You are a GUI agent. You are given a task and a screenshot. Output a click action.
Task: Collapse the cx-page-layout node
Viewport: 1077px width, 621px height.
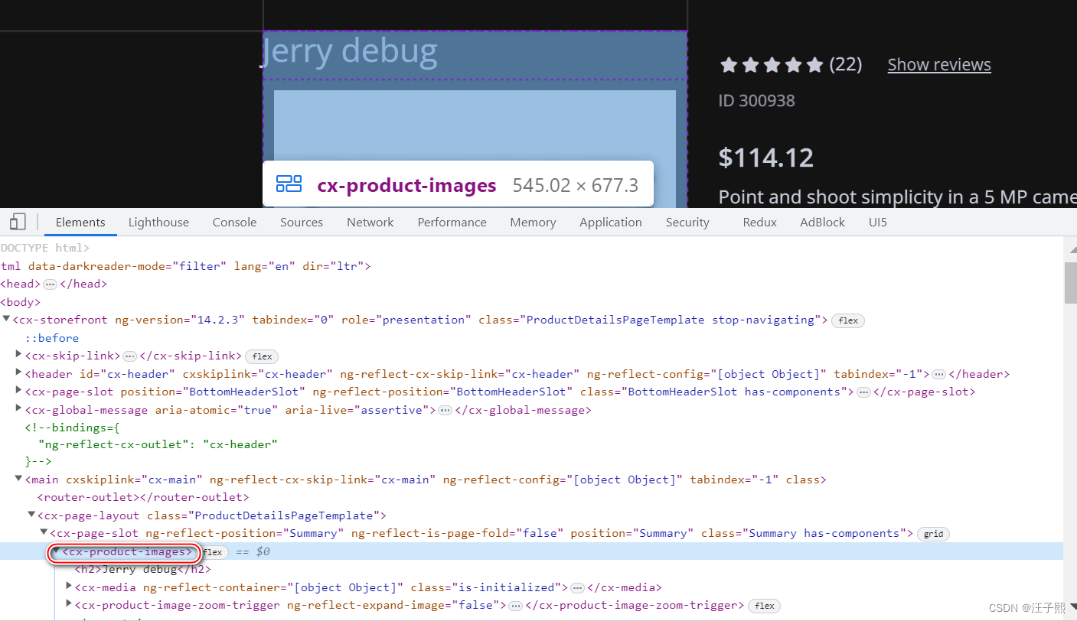coord(31,515)
